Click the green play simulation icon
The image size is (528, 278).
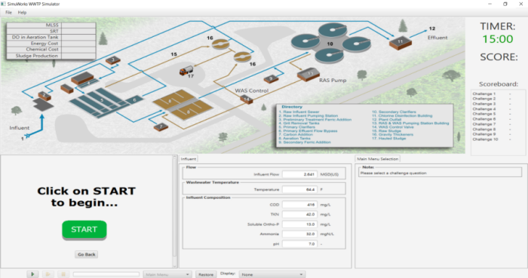32,274
